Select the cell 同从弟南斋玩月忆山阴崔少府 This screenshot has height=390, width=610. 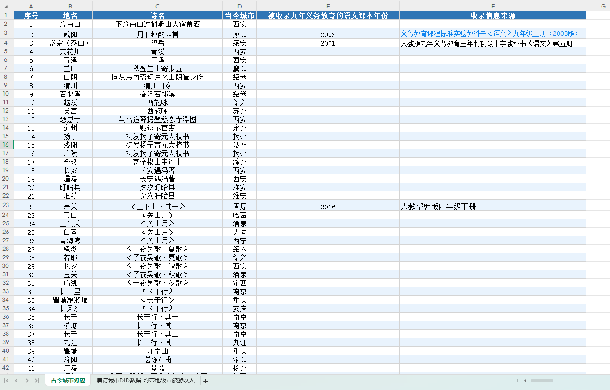click(x=158, y=77)
